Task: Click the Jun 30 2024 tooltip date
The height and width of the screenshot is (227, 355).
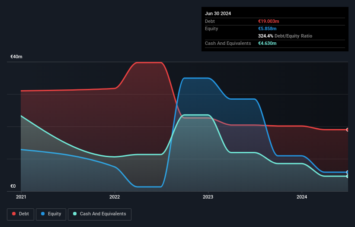Action: (218, 13)
